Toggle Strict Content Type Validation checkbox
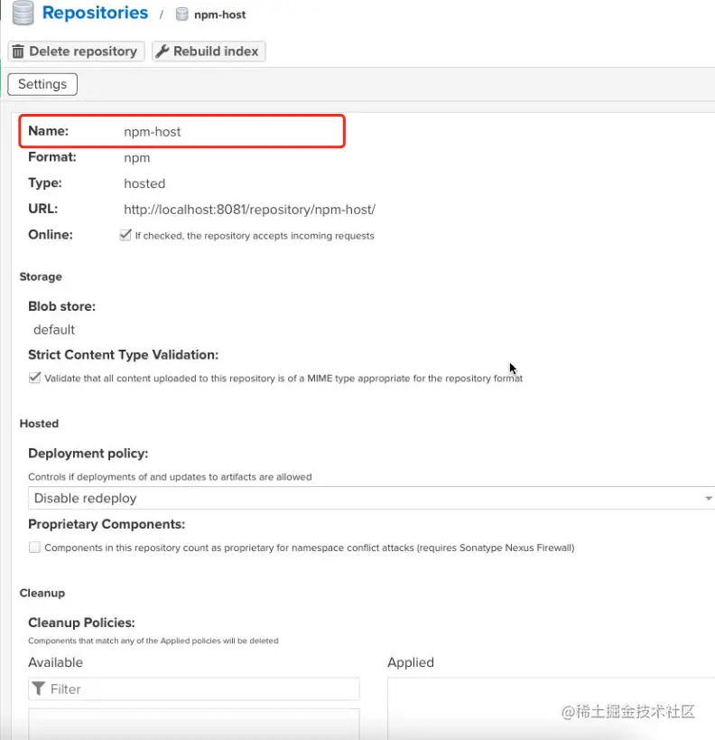This screenshot has width=715, height=740. point(34,378)
